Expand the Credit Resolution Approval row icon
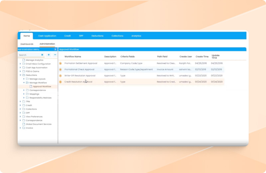 click(x=61, y=82)
